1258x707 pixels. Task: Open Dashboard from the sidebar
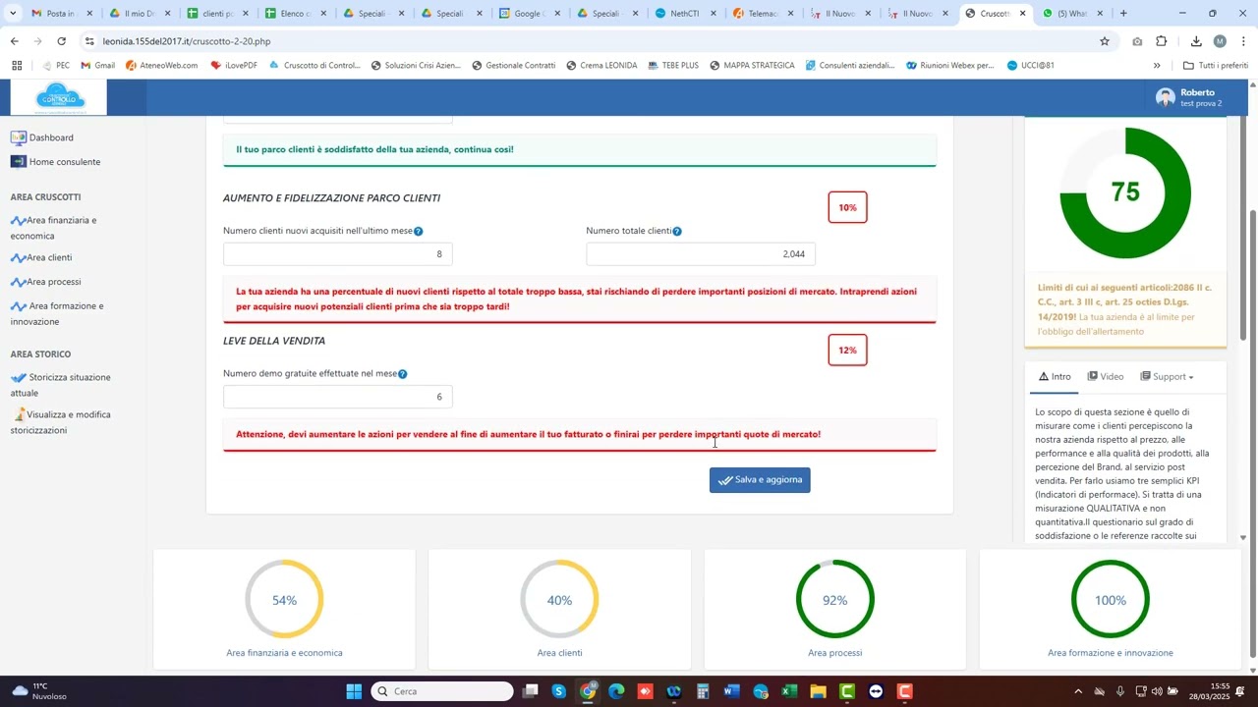tap(50, 137)
